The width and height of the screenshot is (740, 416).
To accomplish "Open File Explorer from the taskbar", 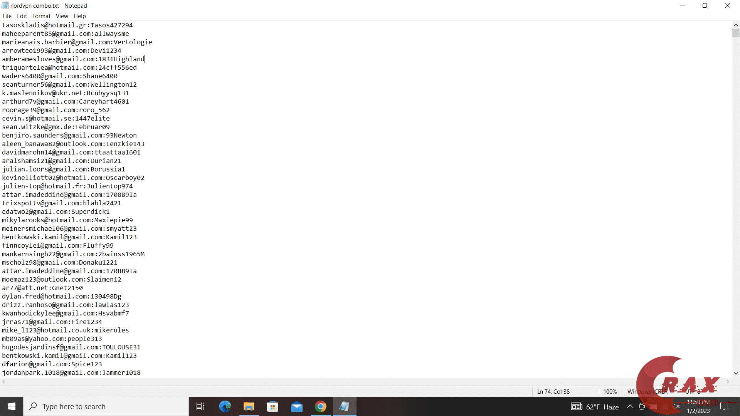I will [x=249, y=406].
